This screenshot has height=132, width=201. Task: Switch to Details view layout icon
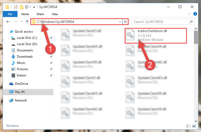tap(188, 126)
